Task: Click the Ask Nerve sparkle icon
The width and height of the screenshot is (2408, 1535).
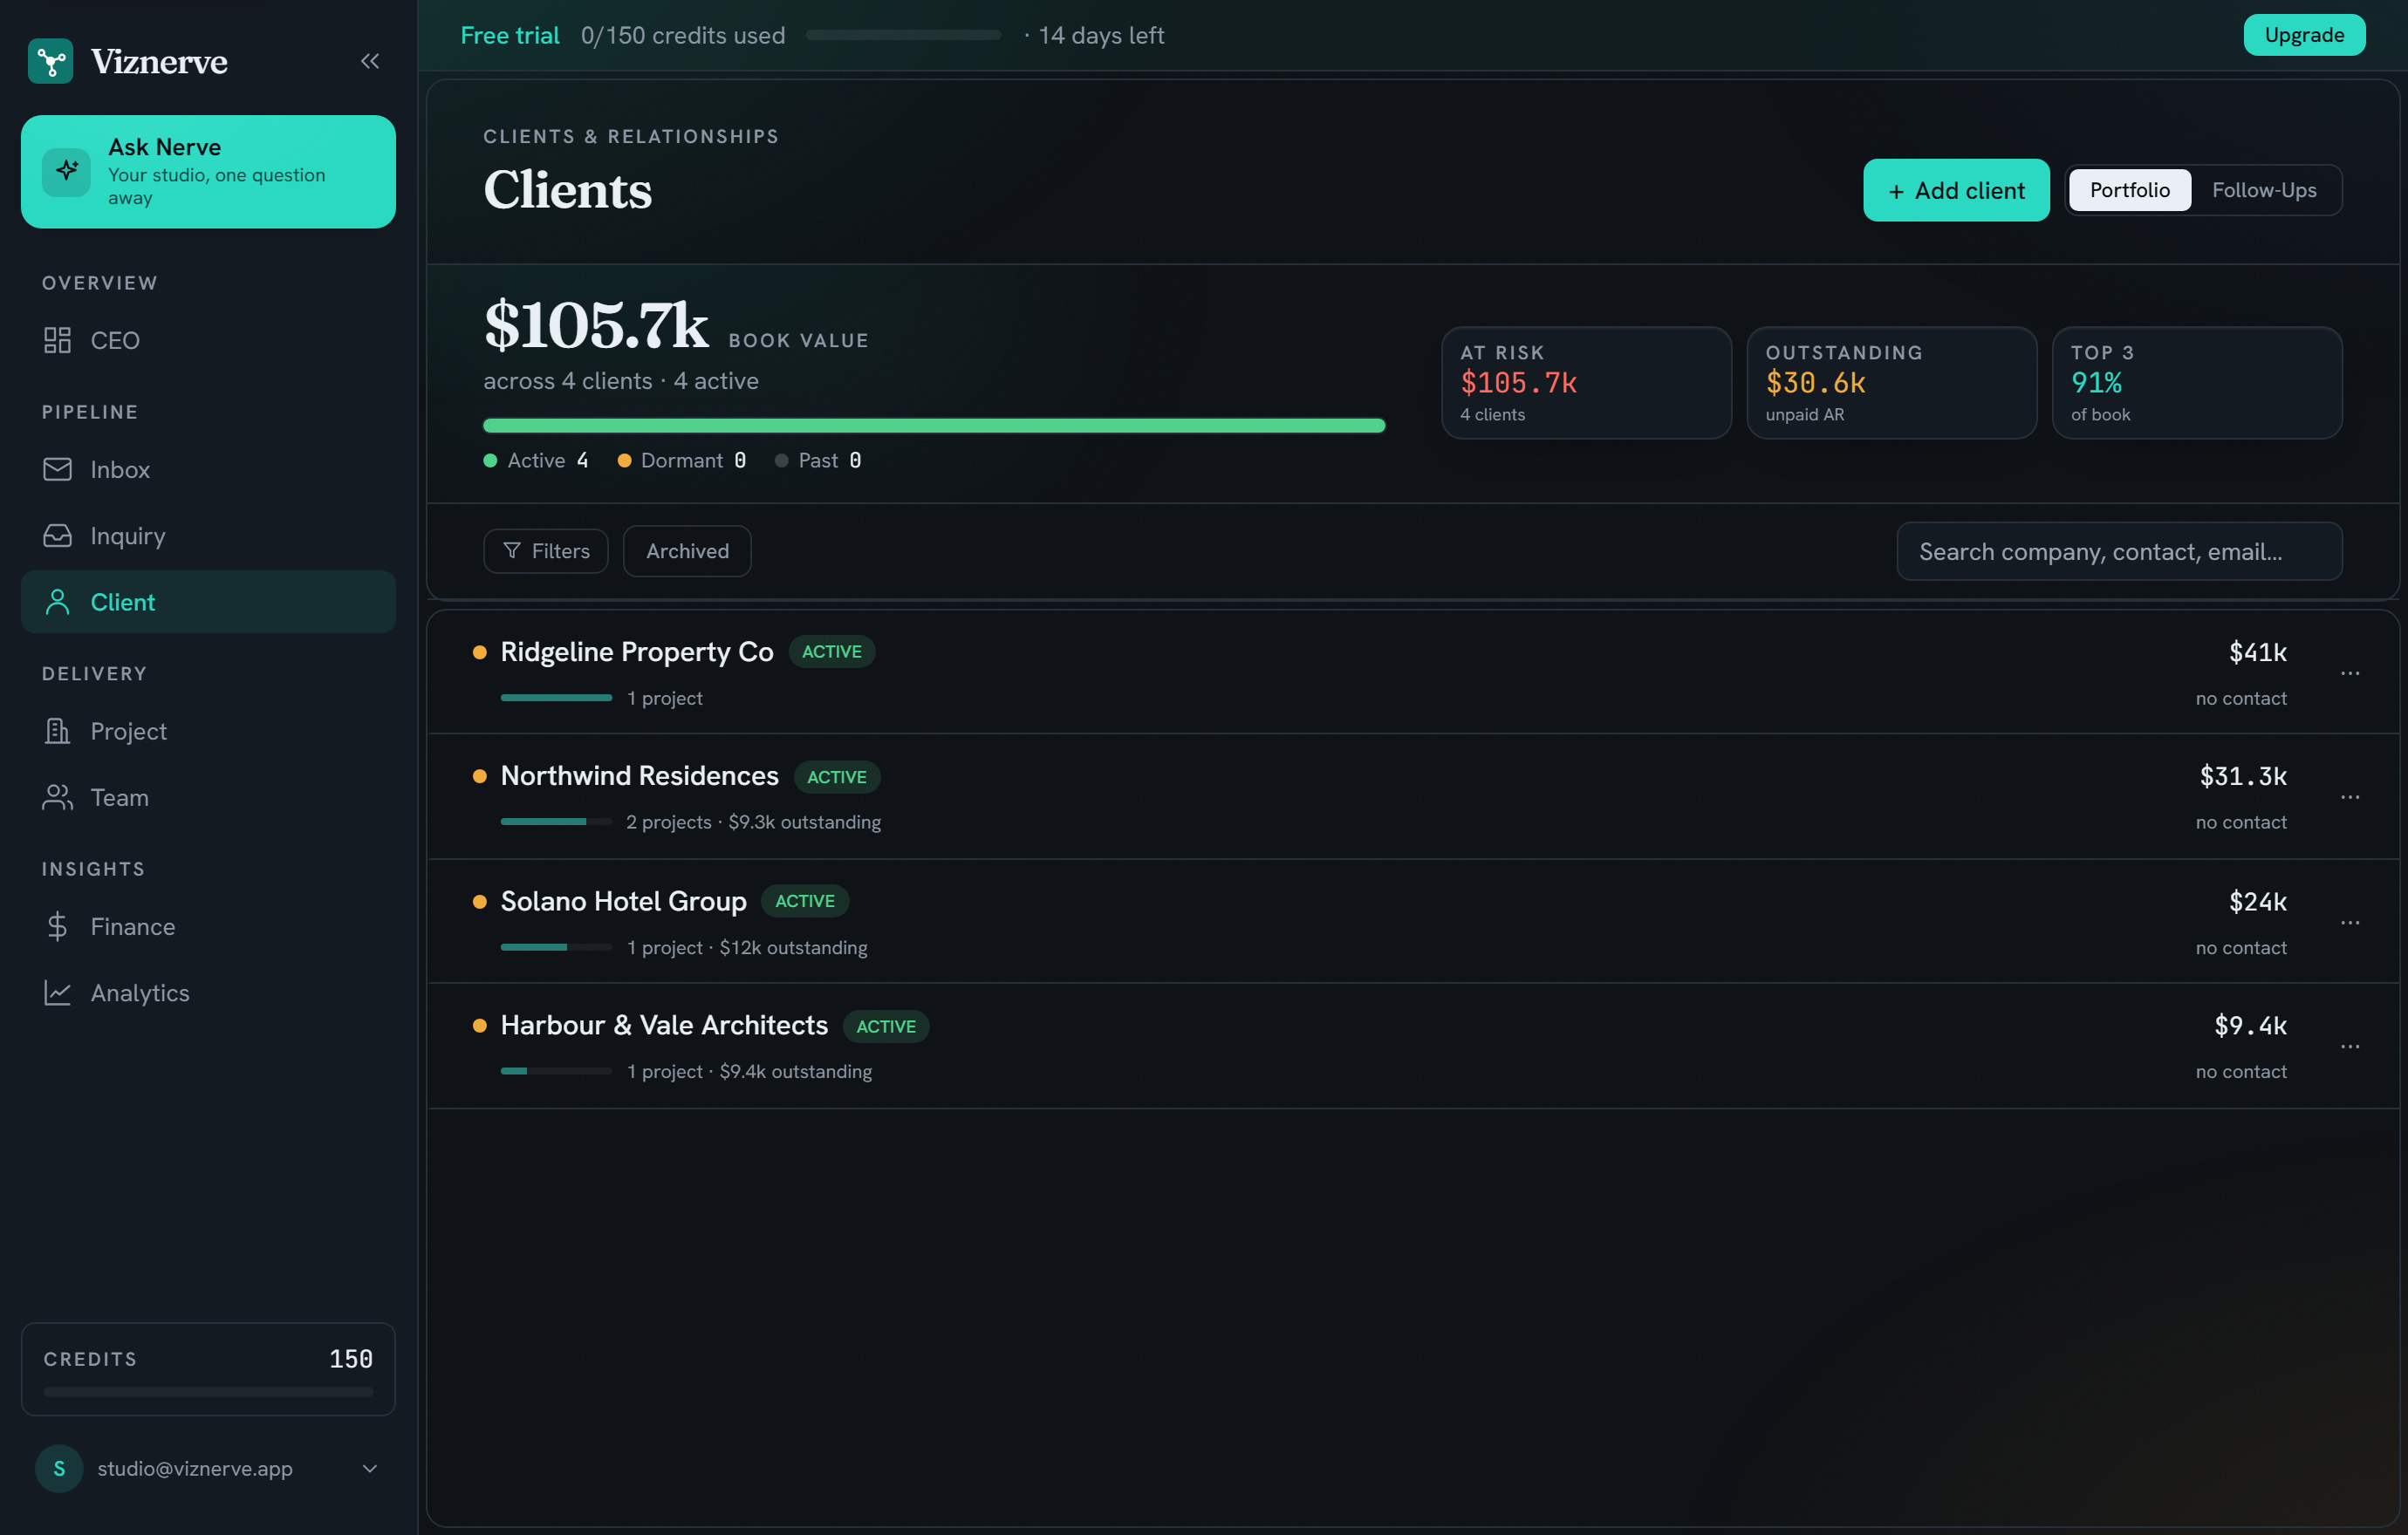Action: point(67,171)
